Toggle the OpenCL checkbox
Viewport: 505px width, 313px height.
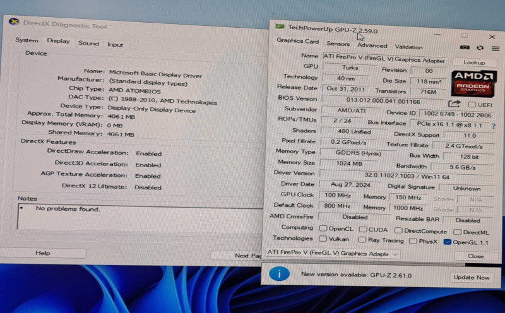(x=323, y=228)
